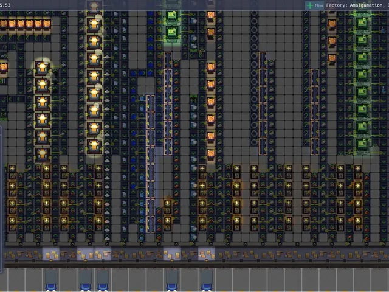
Task: Select the top orange furnace in the center furnace column
Action: 211,16
